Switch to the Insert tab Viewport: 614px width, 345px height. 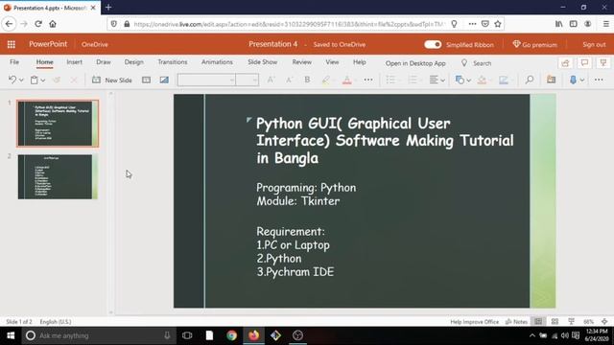coord(75,61)
